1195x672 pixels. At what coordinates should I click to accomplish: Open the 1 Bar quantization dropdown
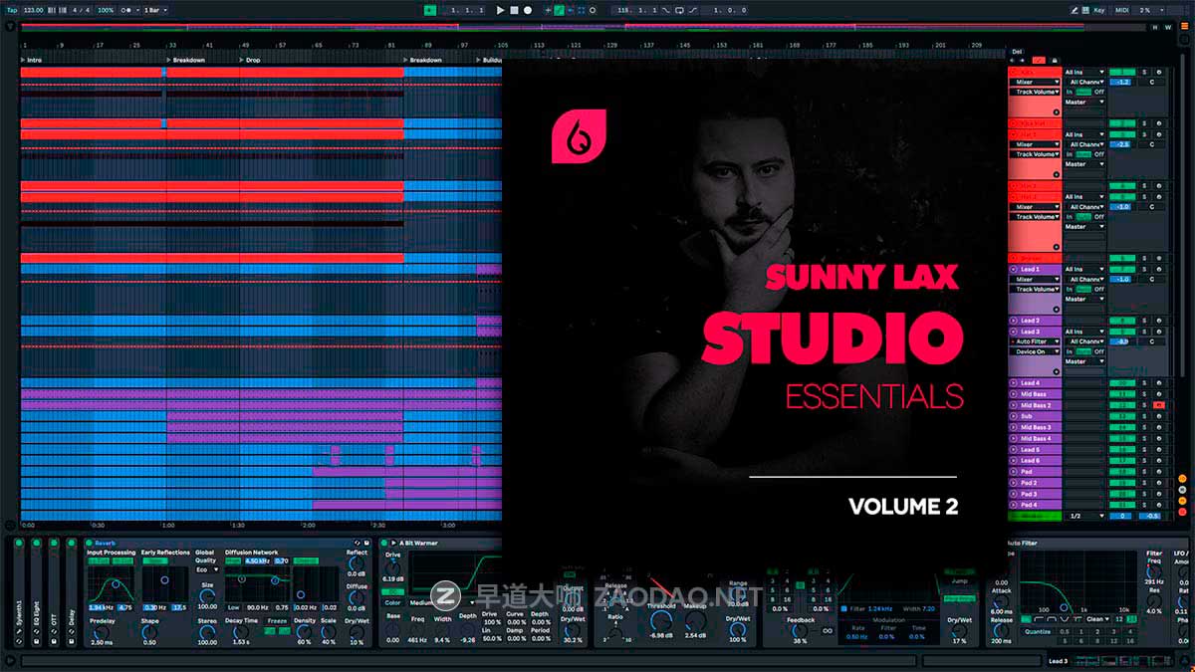[x=155, y=10]
